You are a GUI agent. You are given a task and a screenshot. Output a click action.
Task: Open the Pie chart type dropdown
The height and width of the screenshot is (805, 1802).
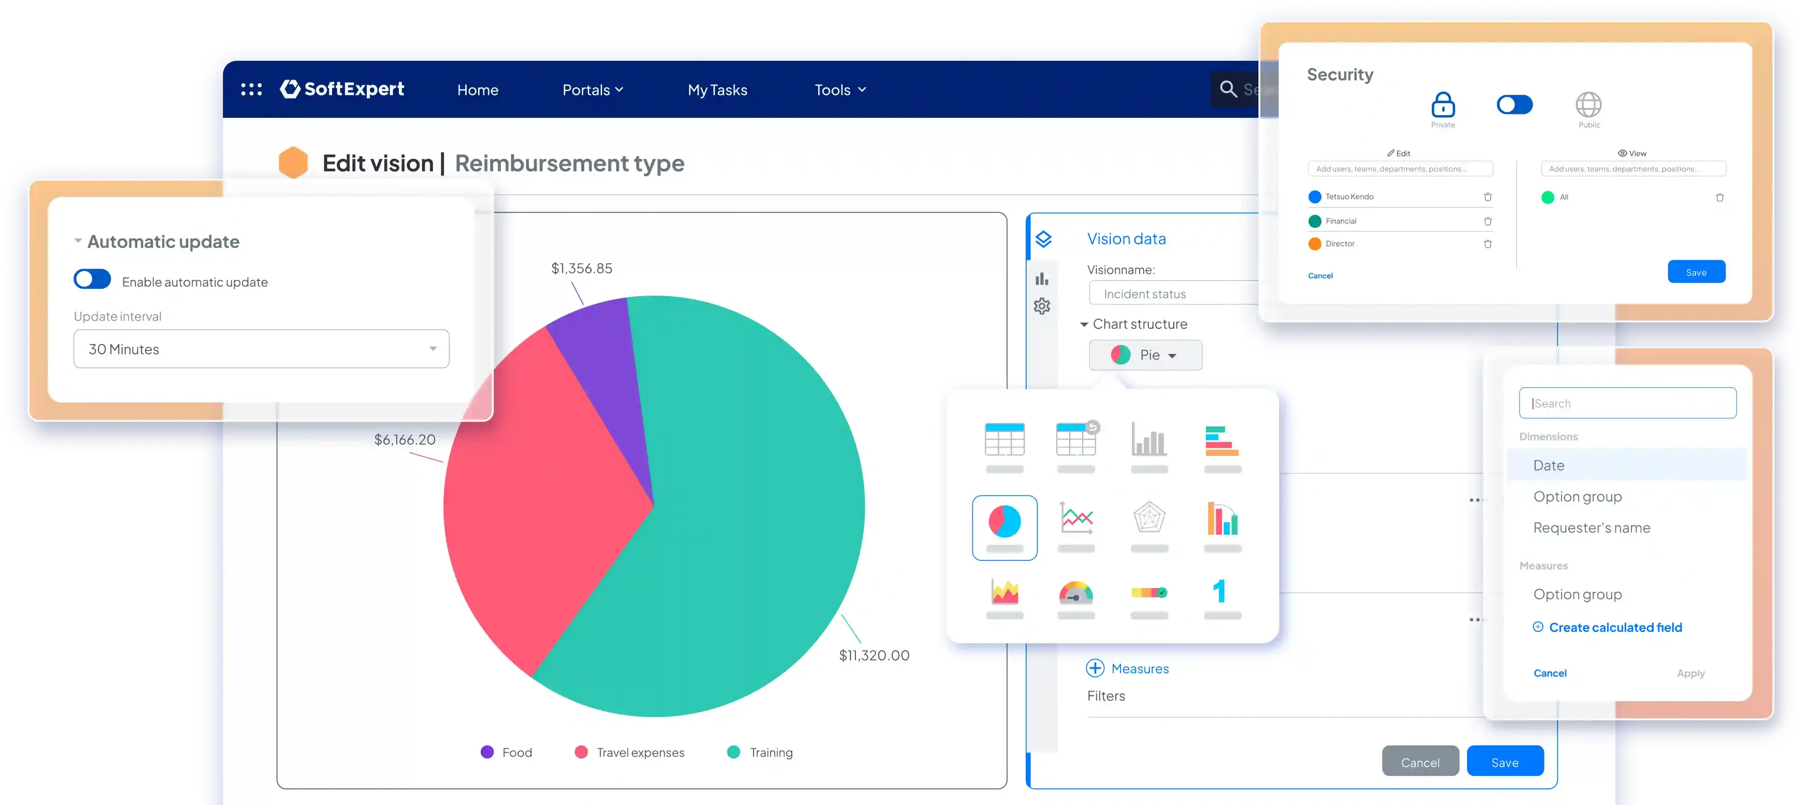1145,355
